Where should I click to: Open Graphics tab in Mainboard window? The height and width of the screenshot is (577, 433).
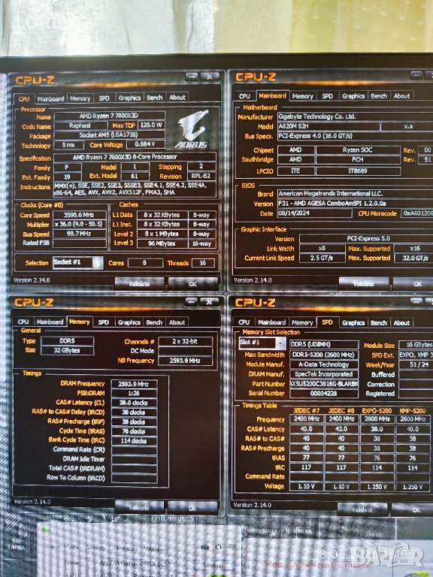(x=353, y=96)
